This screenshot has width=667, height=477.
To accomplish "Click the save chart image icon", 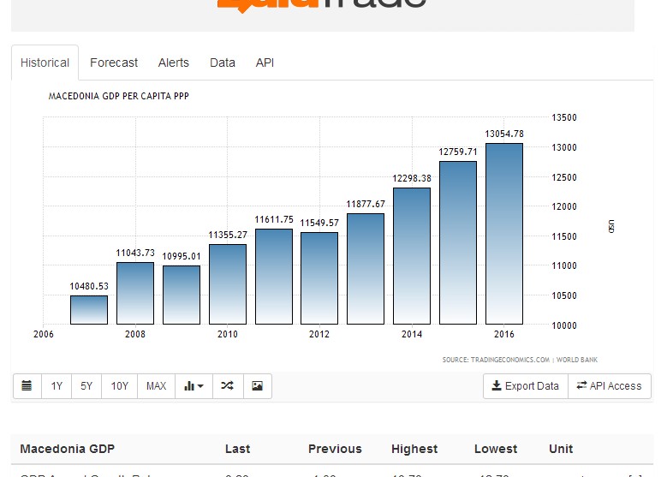I will 258,386.
